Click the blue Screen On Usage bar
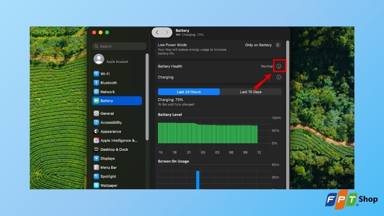This screenshot has width=384, height=216. coord(198,180)
